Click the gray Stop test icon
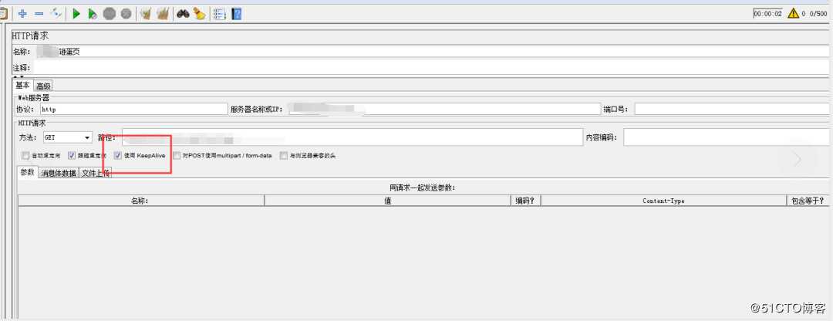 point(110,14)
